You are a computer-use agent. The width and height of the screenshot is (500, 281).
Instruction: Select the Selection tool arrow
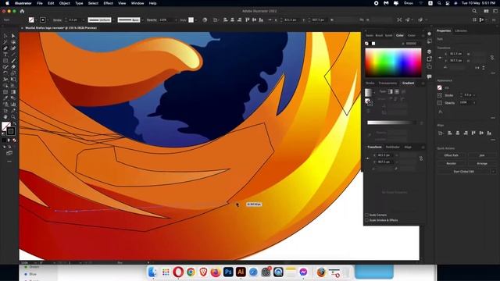(5, 36)
